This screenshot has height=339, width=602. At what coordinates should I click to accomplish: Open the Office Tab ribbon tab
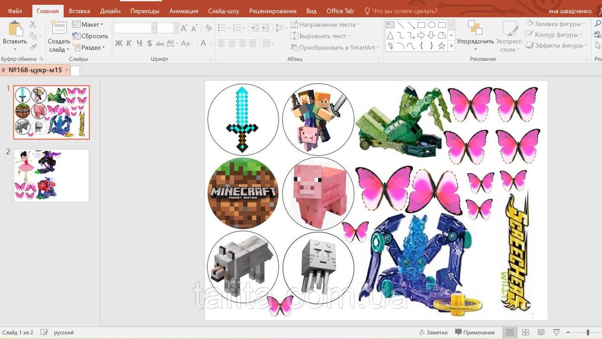point(340,11)
